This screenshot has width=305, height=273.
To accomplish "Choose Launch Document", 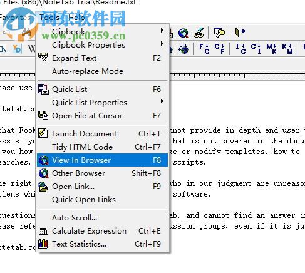I will [x=103, y=134].
